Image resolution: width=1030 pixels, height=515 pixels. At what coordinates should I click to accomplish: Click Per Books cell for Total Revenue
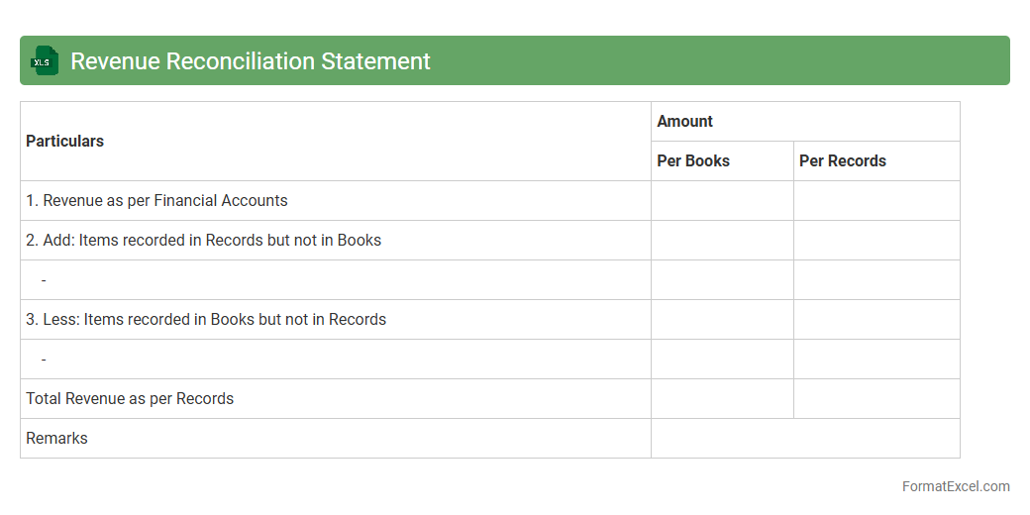click(x=722, y=399)
